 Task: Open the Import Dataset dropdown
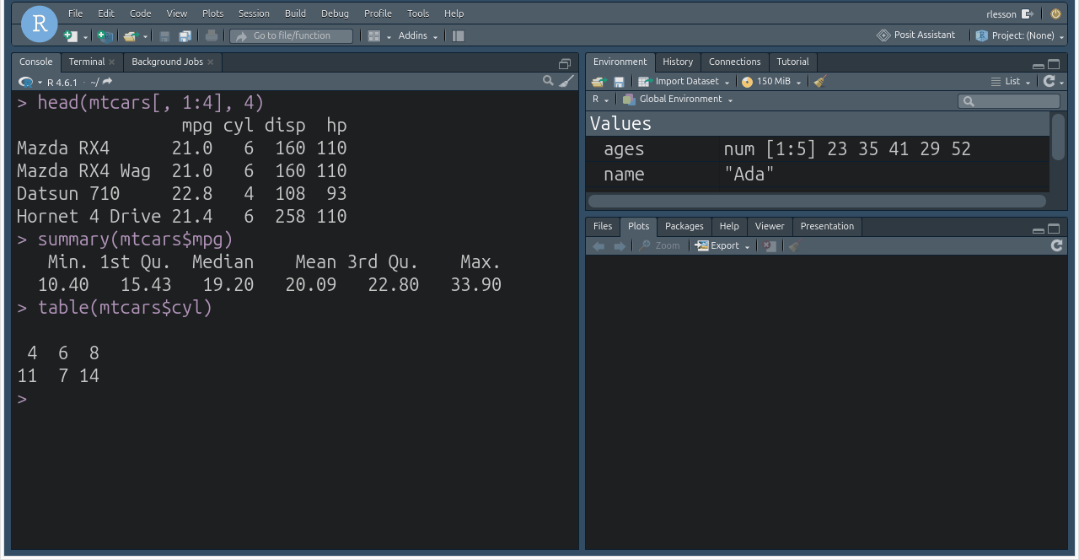(684, 82)
